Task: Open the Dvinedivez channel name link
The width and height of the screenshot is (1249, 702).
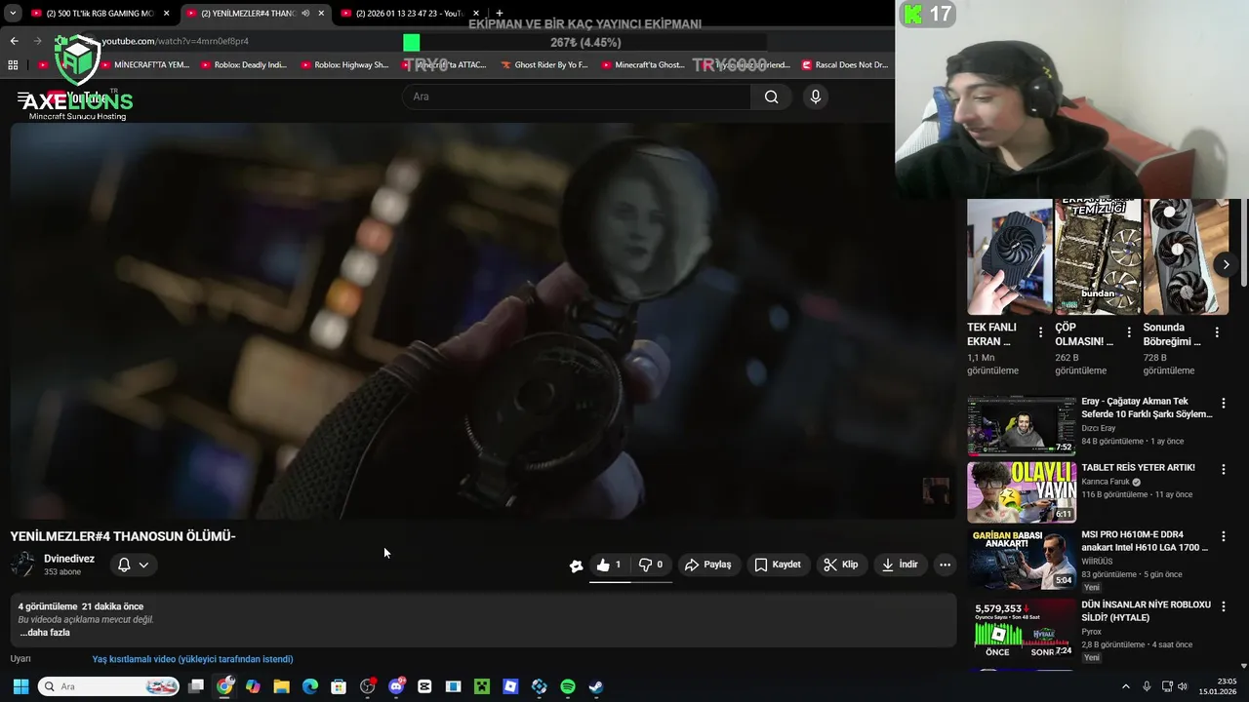Action: (x=69, y=559)
